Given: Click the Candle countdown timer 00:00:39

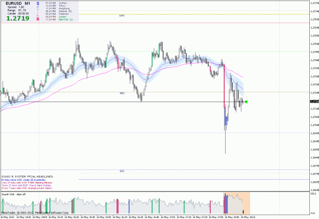Looking at the screenshot, I should click(x=18, y=14).
